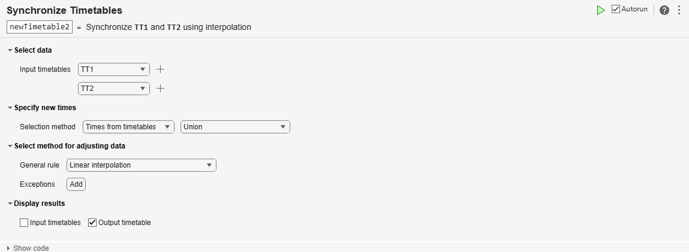Open the Times from timetables dropdown
This screenshot has width=689, height=252.
[x=128, y=127]
